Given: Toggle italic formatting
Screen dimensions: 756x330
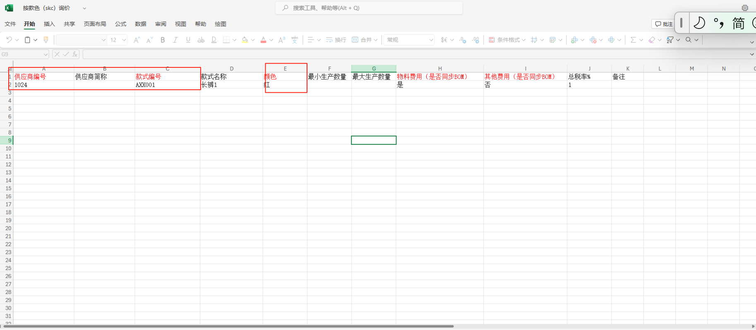Looking at the screenshot, I should coord(175,40).
